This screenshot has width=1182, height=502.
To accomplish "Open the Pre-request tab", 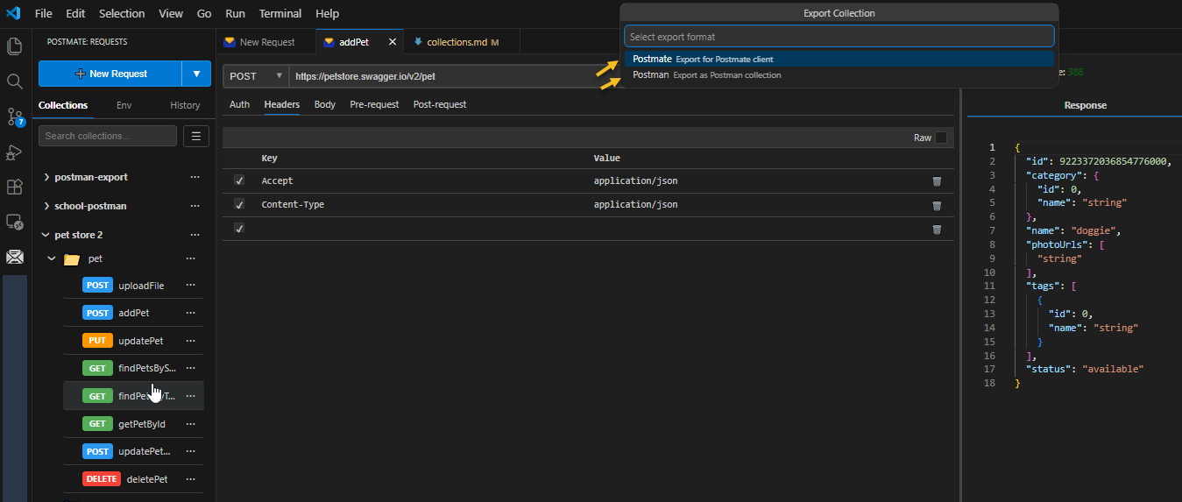I will [x=374, y=104].
